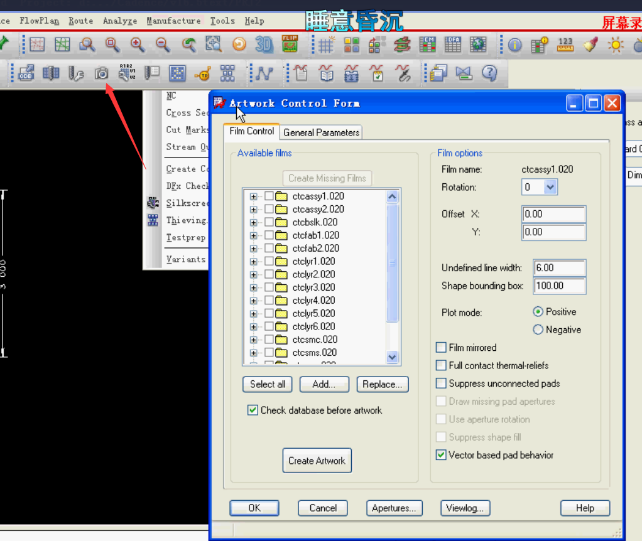Expand the ctclyr2.020 film node
Image resolution: width=642 pixels, height=541 pixels.
[253, 275]
